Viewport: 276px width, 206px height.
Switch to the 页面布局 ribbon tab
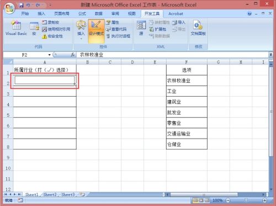[x=62, y=14]
